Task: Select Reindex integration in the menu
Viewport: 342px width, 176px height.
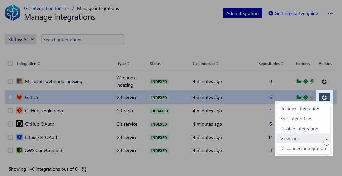Action: [300, 109]
